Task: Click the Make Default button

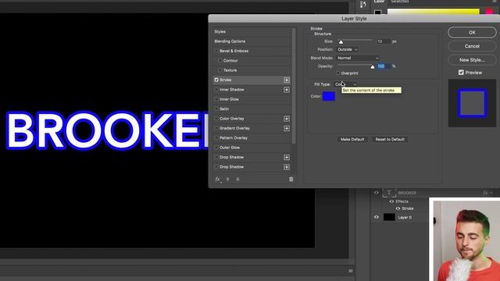Action: click(x=352, y=140)
